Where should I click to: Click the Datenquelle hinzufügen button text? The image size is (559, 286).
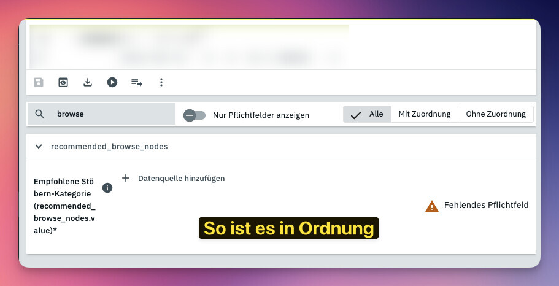pyautogui.click(x=181, y=179)
